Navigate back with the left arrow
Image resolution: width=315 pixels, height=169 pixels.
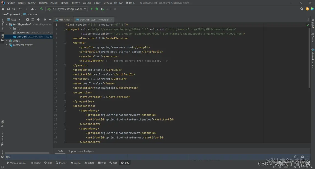tap(20, 9)
